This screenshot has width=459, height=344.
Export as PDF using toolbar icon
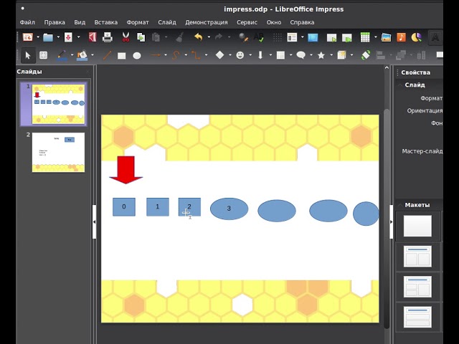(92, 37)
